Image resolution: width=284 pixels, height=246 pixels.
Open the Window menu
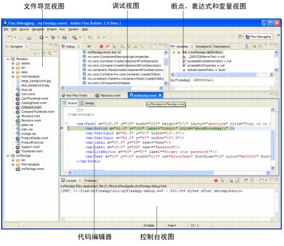pos(74,29)
